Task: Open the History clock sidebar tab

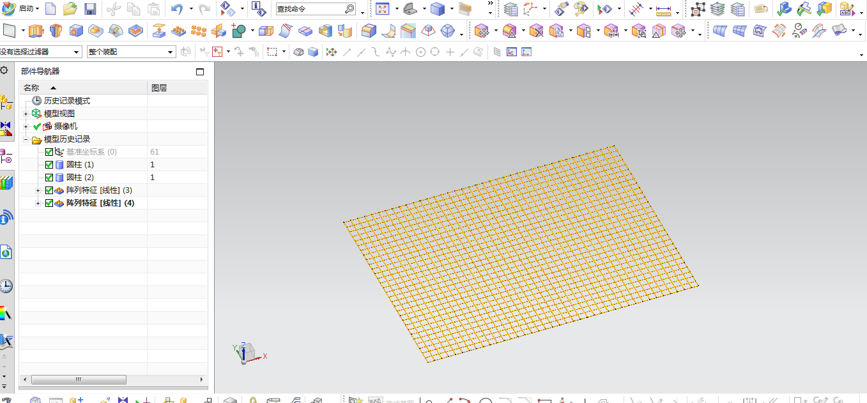Action: (x=6, y=285)
